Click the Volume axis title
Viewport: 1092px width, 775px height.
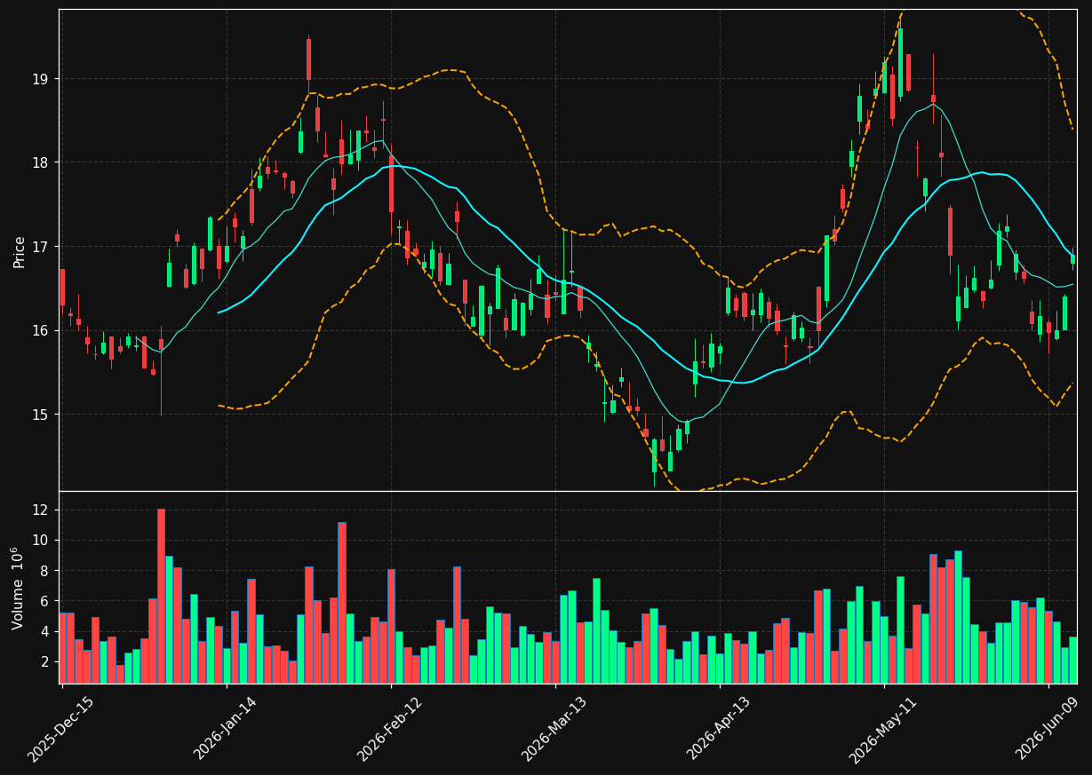click(17, 588)
